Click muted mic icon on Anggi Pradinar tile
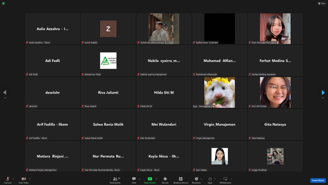 point(250,170)
